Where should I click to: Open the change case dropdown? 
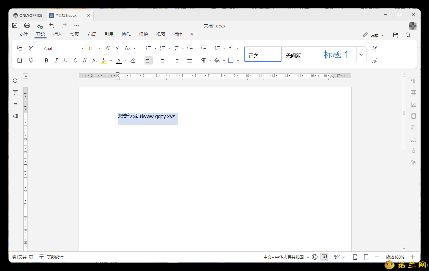(x=130, y=48)
